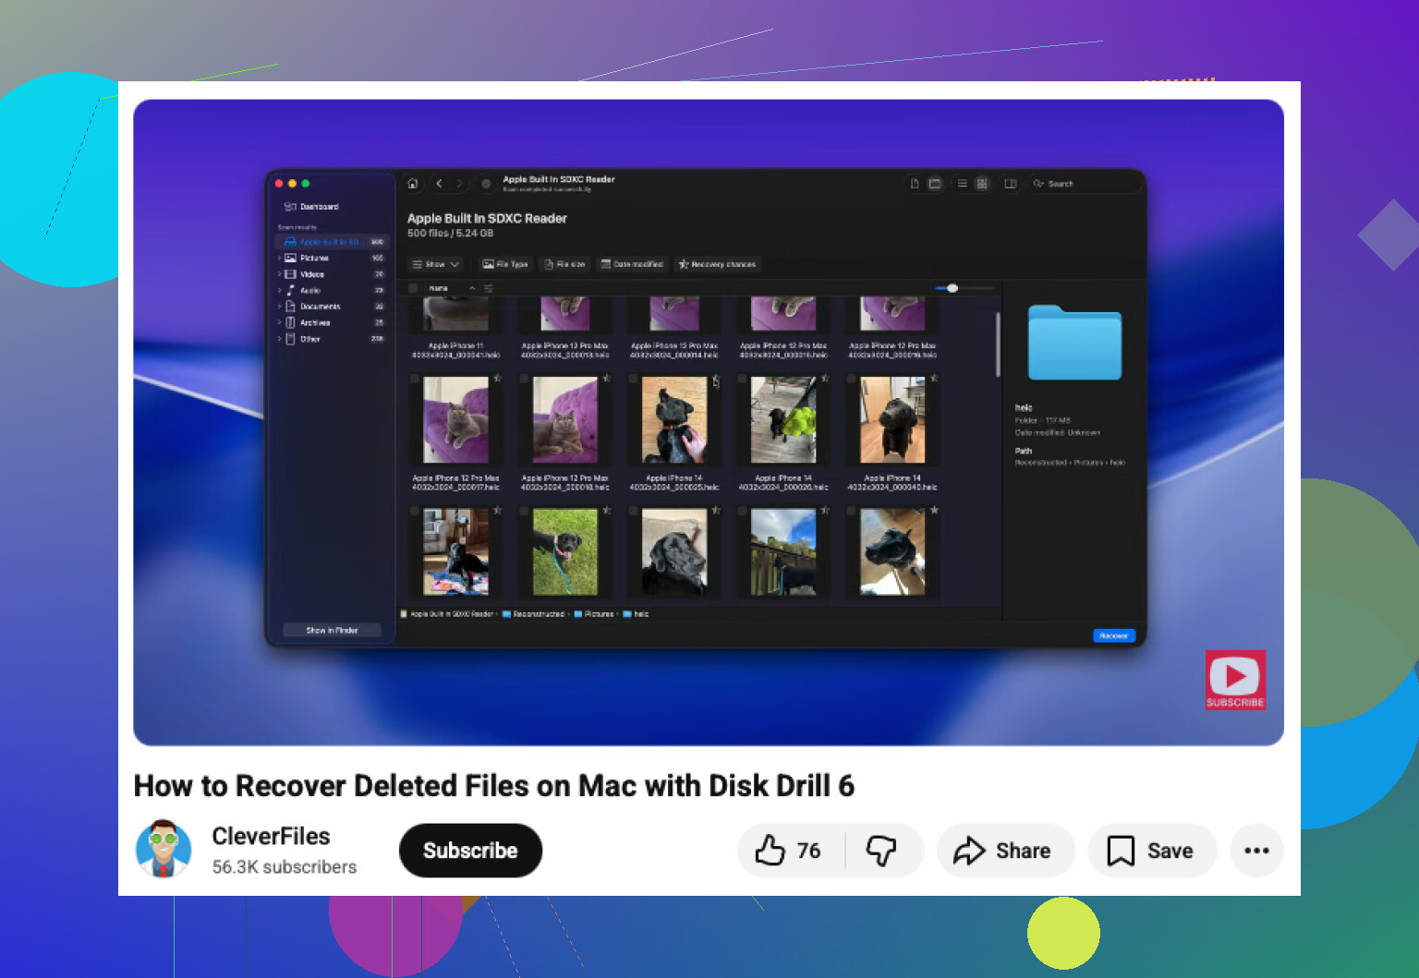This screenshot has width=1419, height=978.
Task: Dislike the video with thumbs-down icon
Action: pyautogui.click(x=882, y=851)
